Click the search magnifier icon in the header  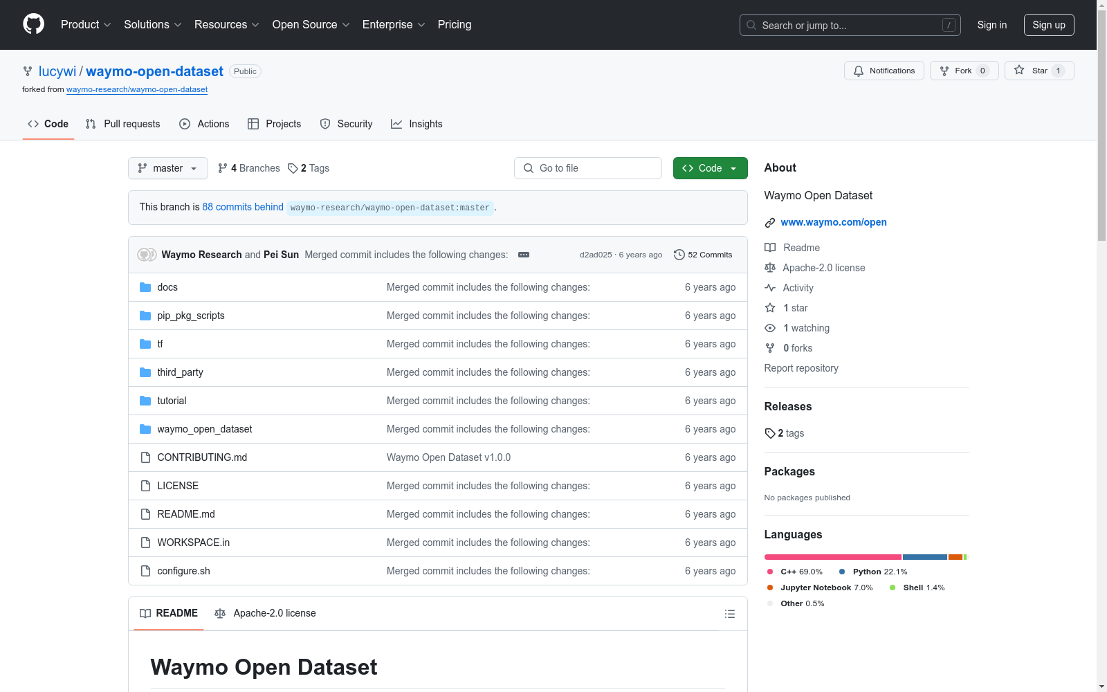tap(751, 25)
